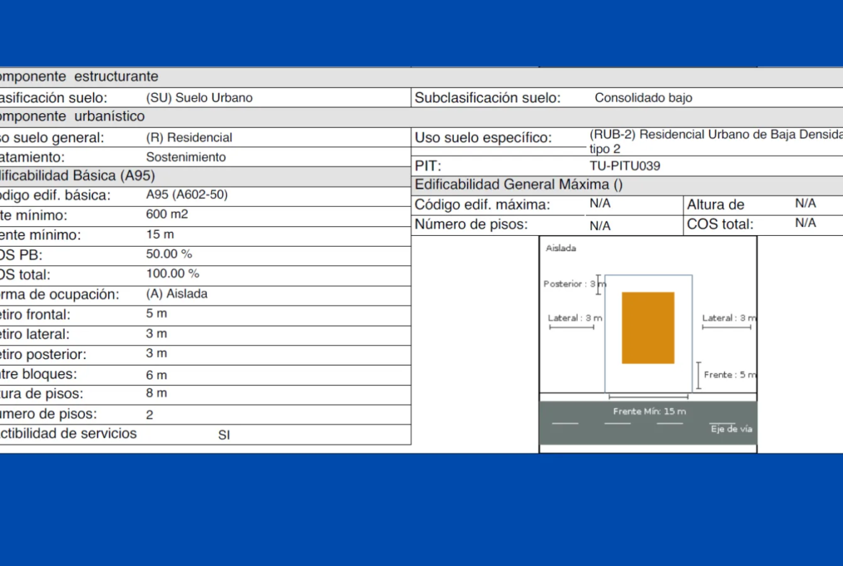
Task: Select the 'Consolidado bajo' subclassification value
Action: [643, 98]
